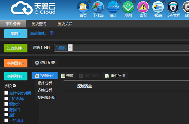Open the 审计 audit icon

(113, 7)
